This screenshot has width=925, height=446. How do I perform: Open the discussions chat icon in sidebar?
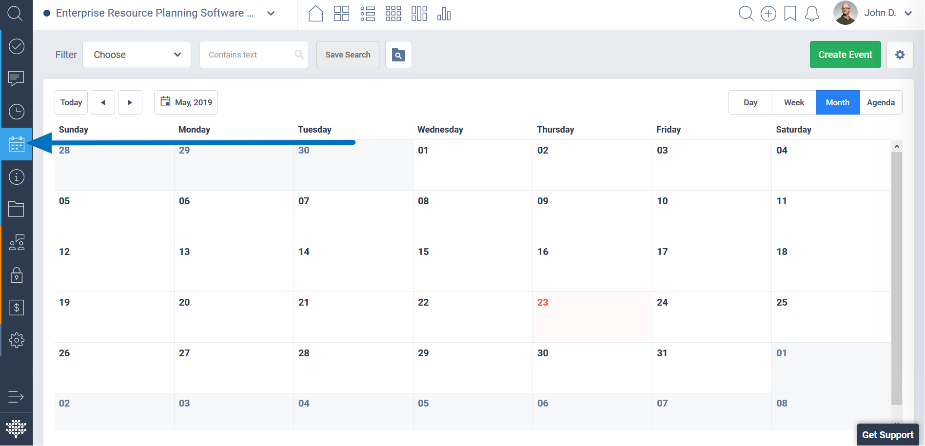[x=17, y=78]
